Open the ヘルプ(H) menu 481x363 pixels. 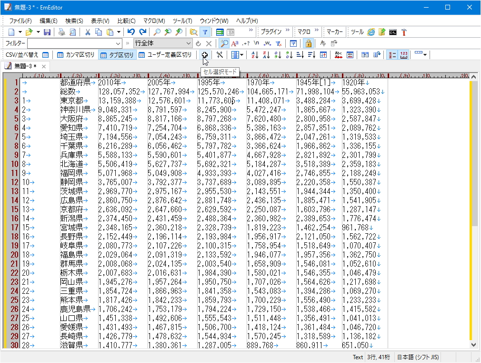tap(247, 21)
